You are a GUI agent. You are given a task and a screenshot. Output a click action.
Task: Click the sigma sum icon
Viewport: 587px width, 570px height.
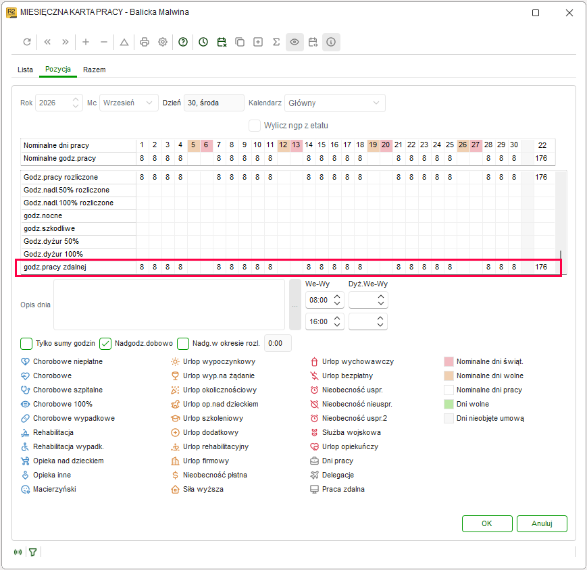tap(276, 42)
